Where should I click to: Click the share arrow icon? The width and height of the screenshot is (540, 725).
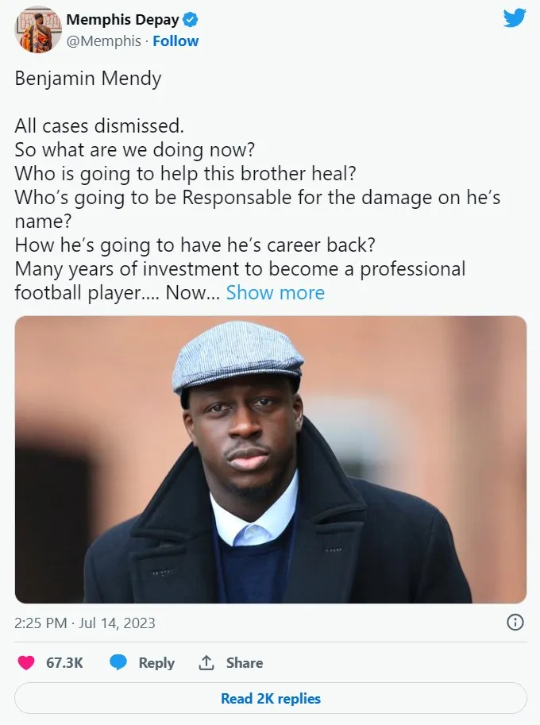coord(206,662)
